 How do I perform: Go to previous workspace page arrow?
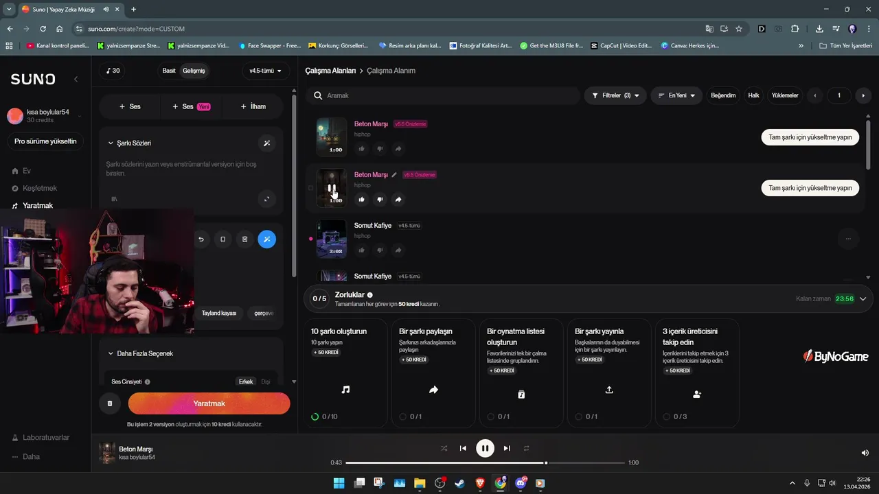tap(815, 95)
